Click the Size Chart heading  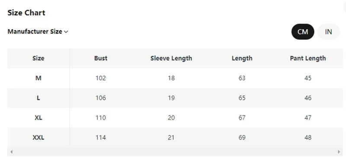26,13
